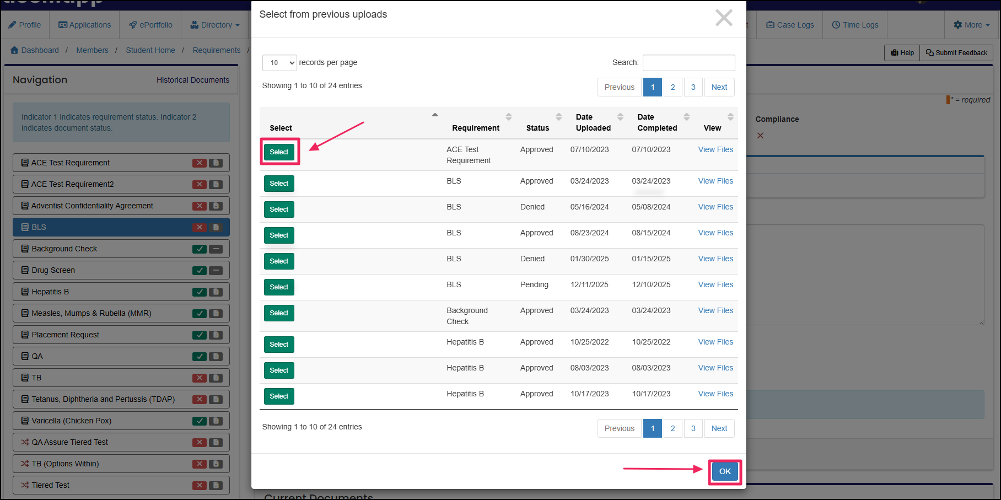
Task: Click the ePortfolio icon in top navigation
Action: (x=132, y=24)
